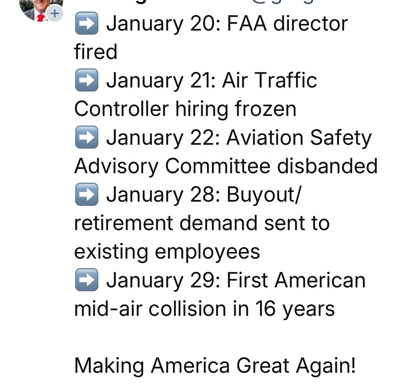The image size is (411, 384).
Task: Select the 'January 20: FAA director' text
Action: click(x=227, y=24)
